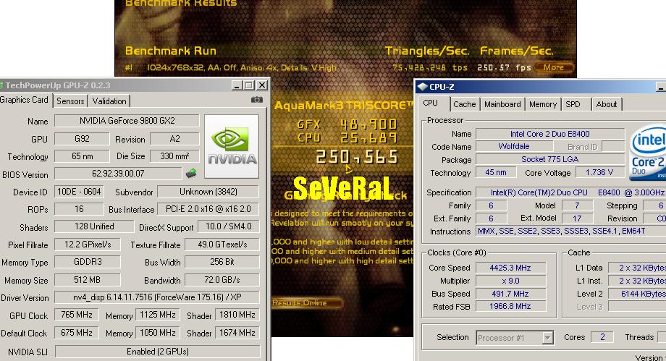
Task: Click the CPU name Intel Core 2 Duo E8400
Action: 550,134
